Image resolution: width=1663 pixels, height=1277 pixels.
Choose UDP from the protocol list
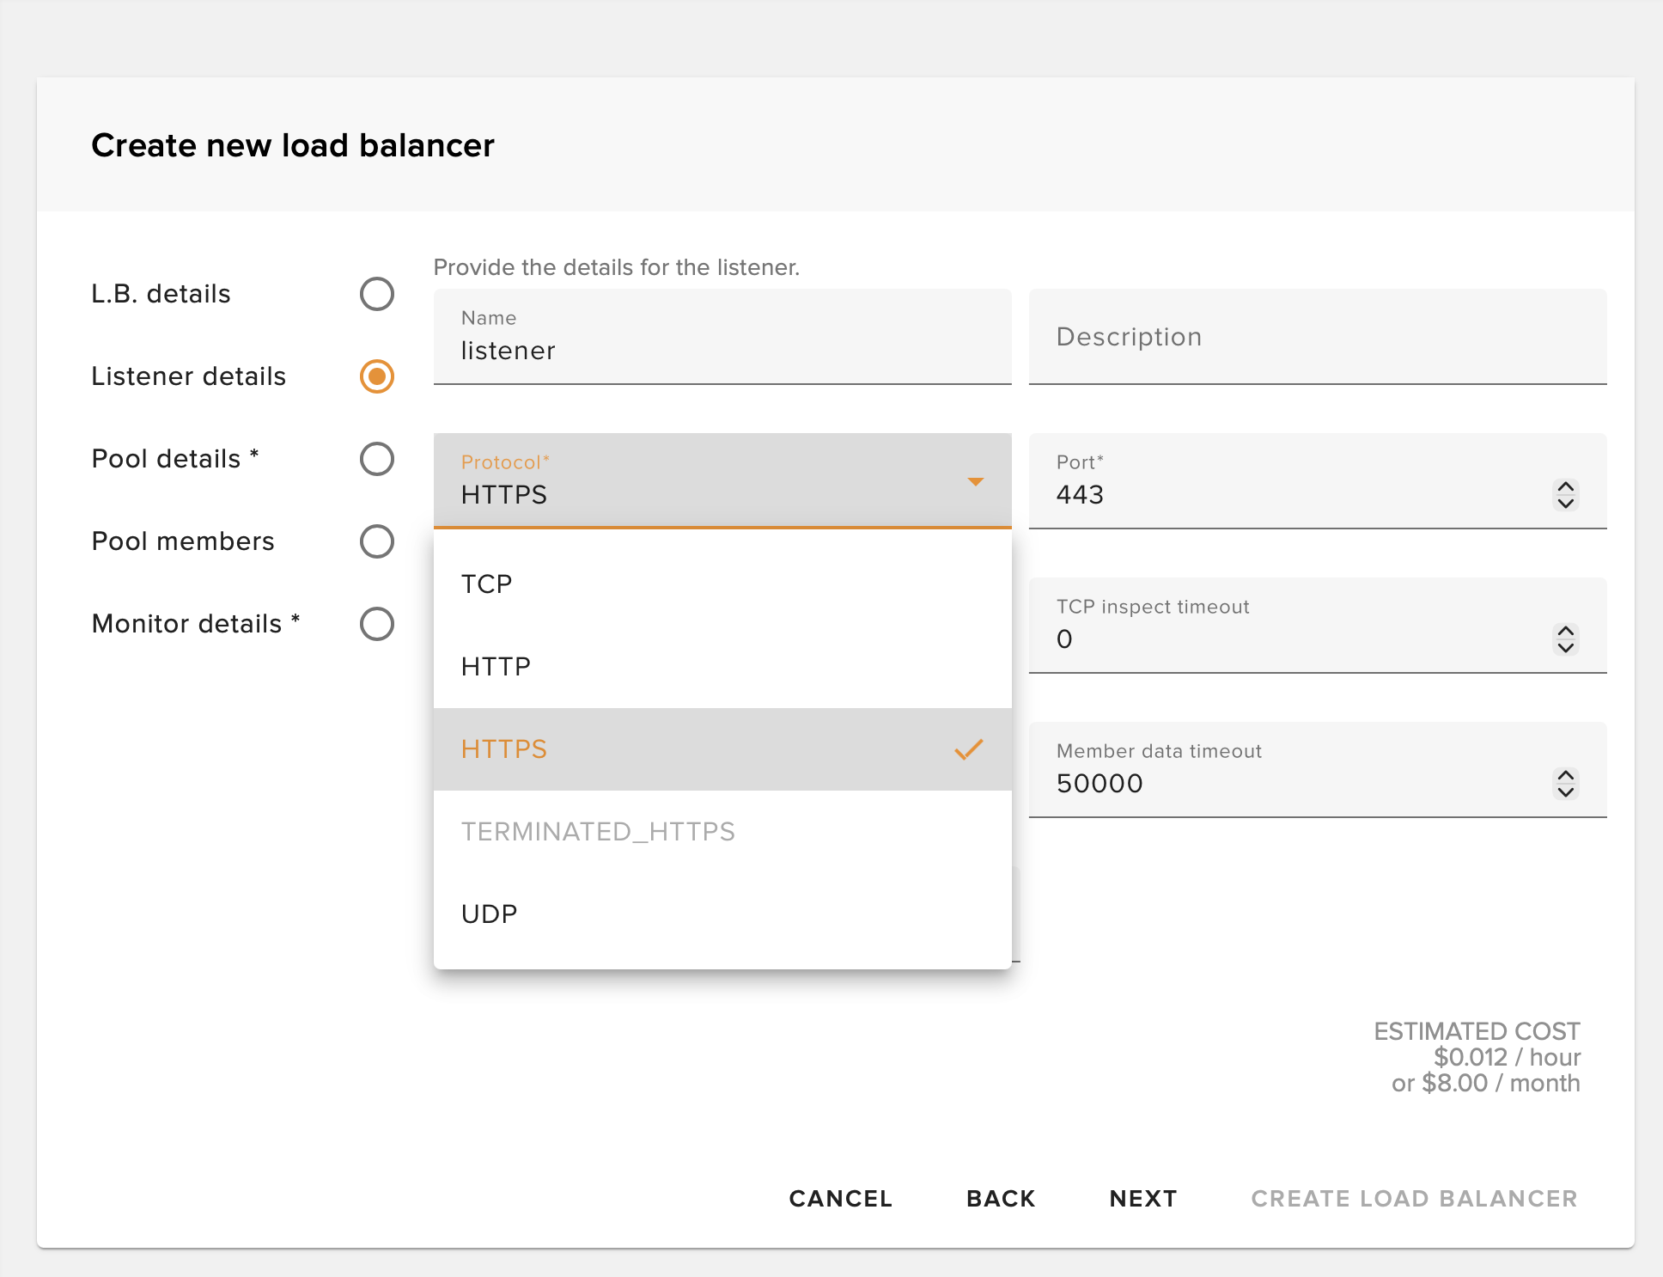489,913
